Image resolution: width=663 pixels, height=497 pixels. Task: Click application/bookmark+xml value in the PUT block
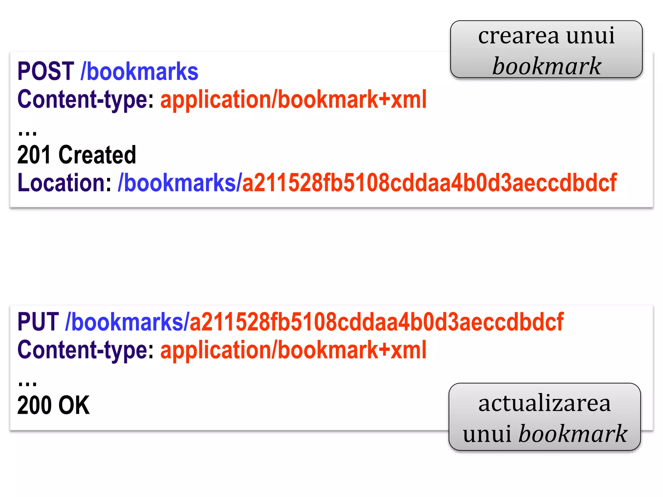coord(293,350)
